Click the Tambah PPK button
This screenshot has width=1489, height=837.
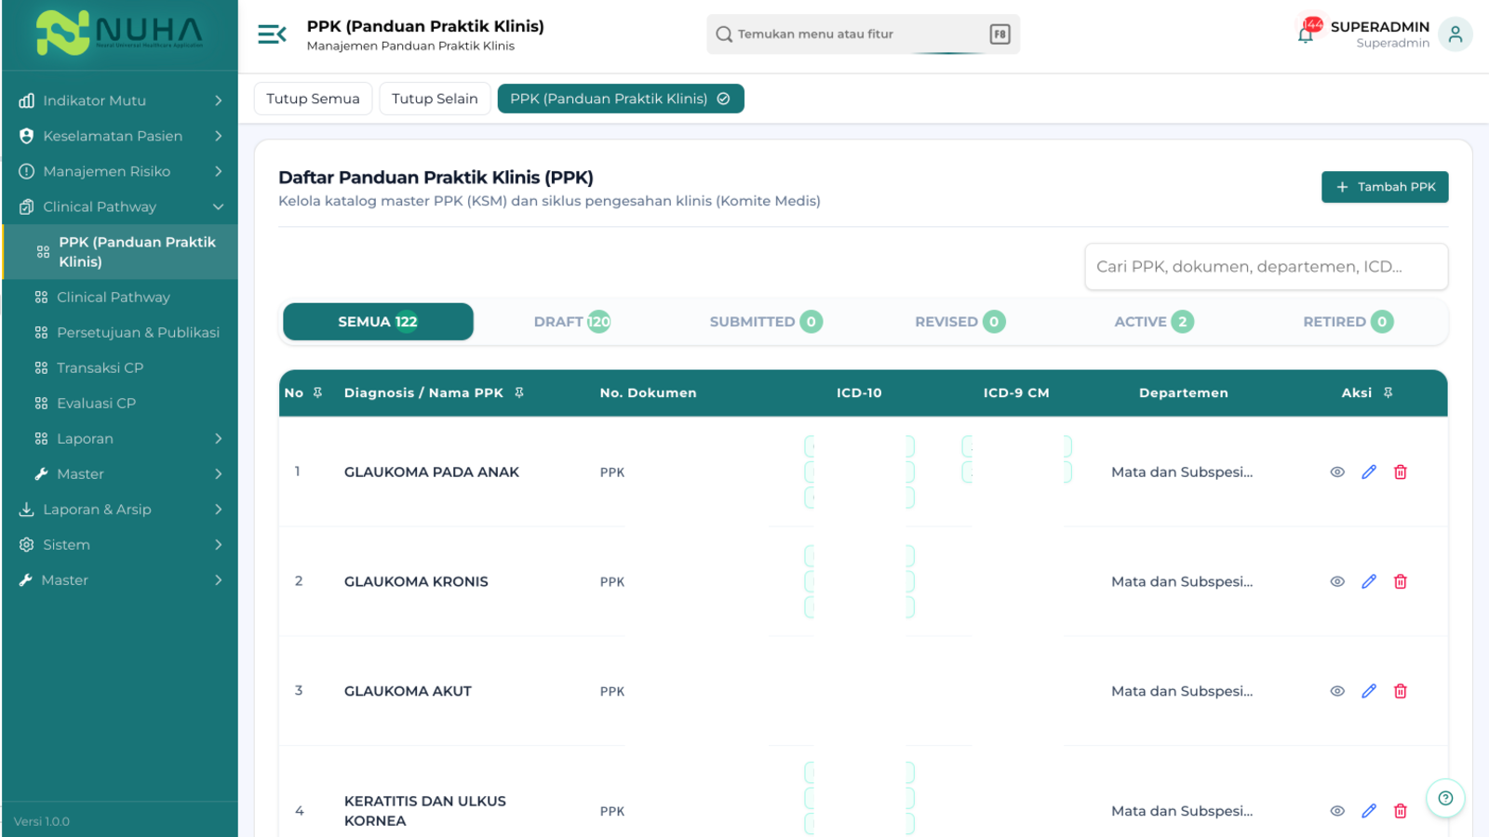coord(1385,187)
